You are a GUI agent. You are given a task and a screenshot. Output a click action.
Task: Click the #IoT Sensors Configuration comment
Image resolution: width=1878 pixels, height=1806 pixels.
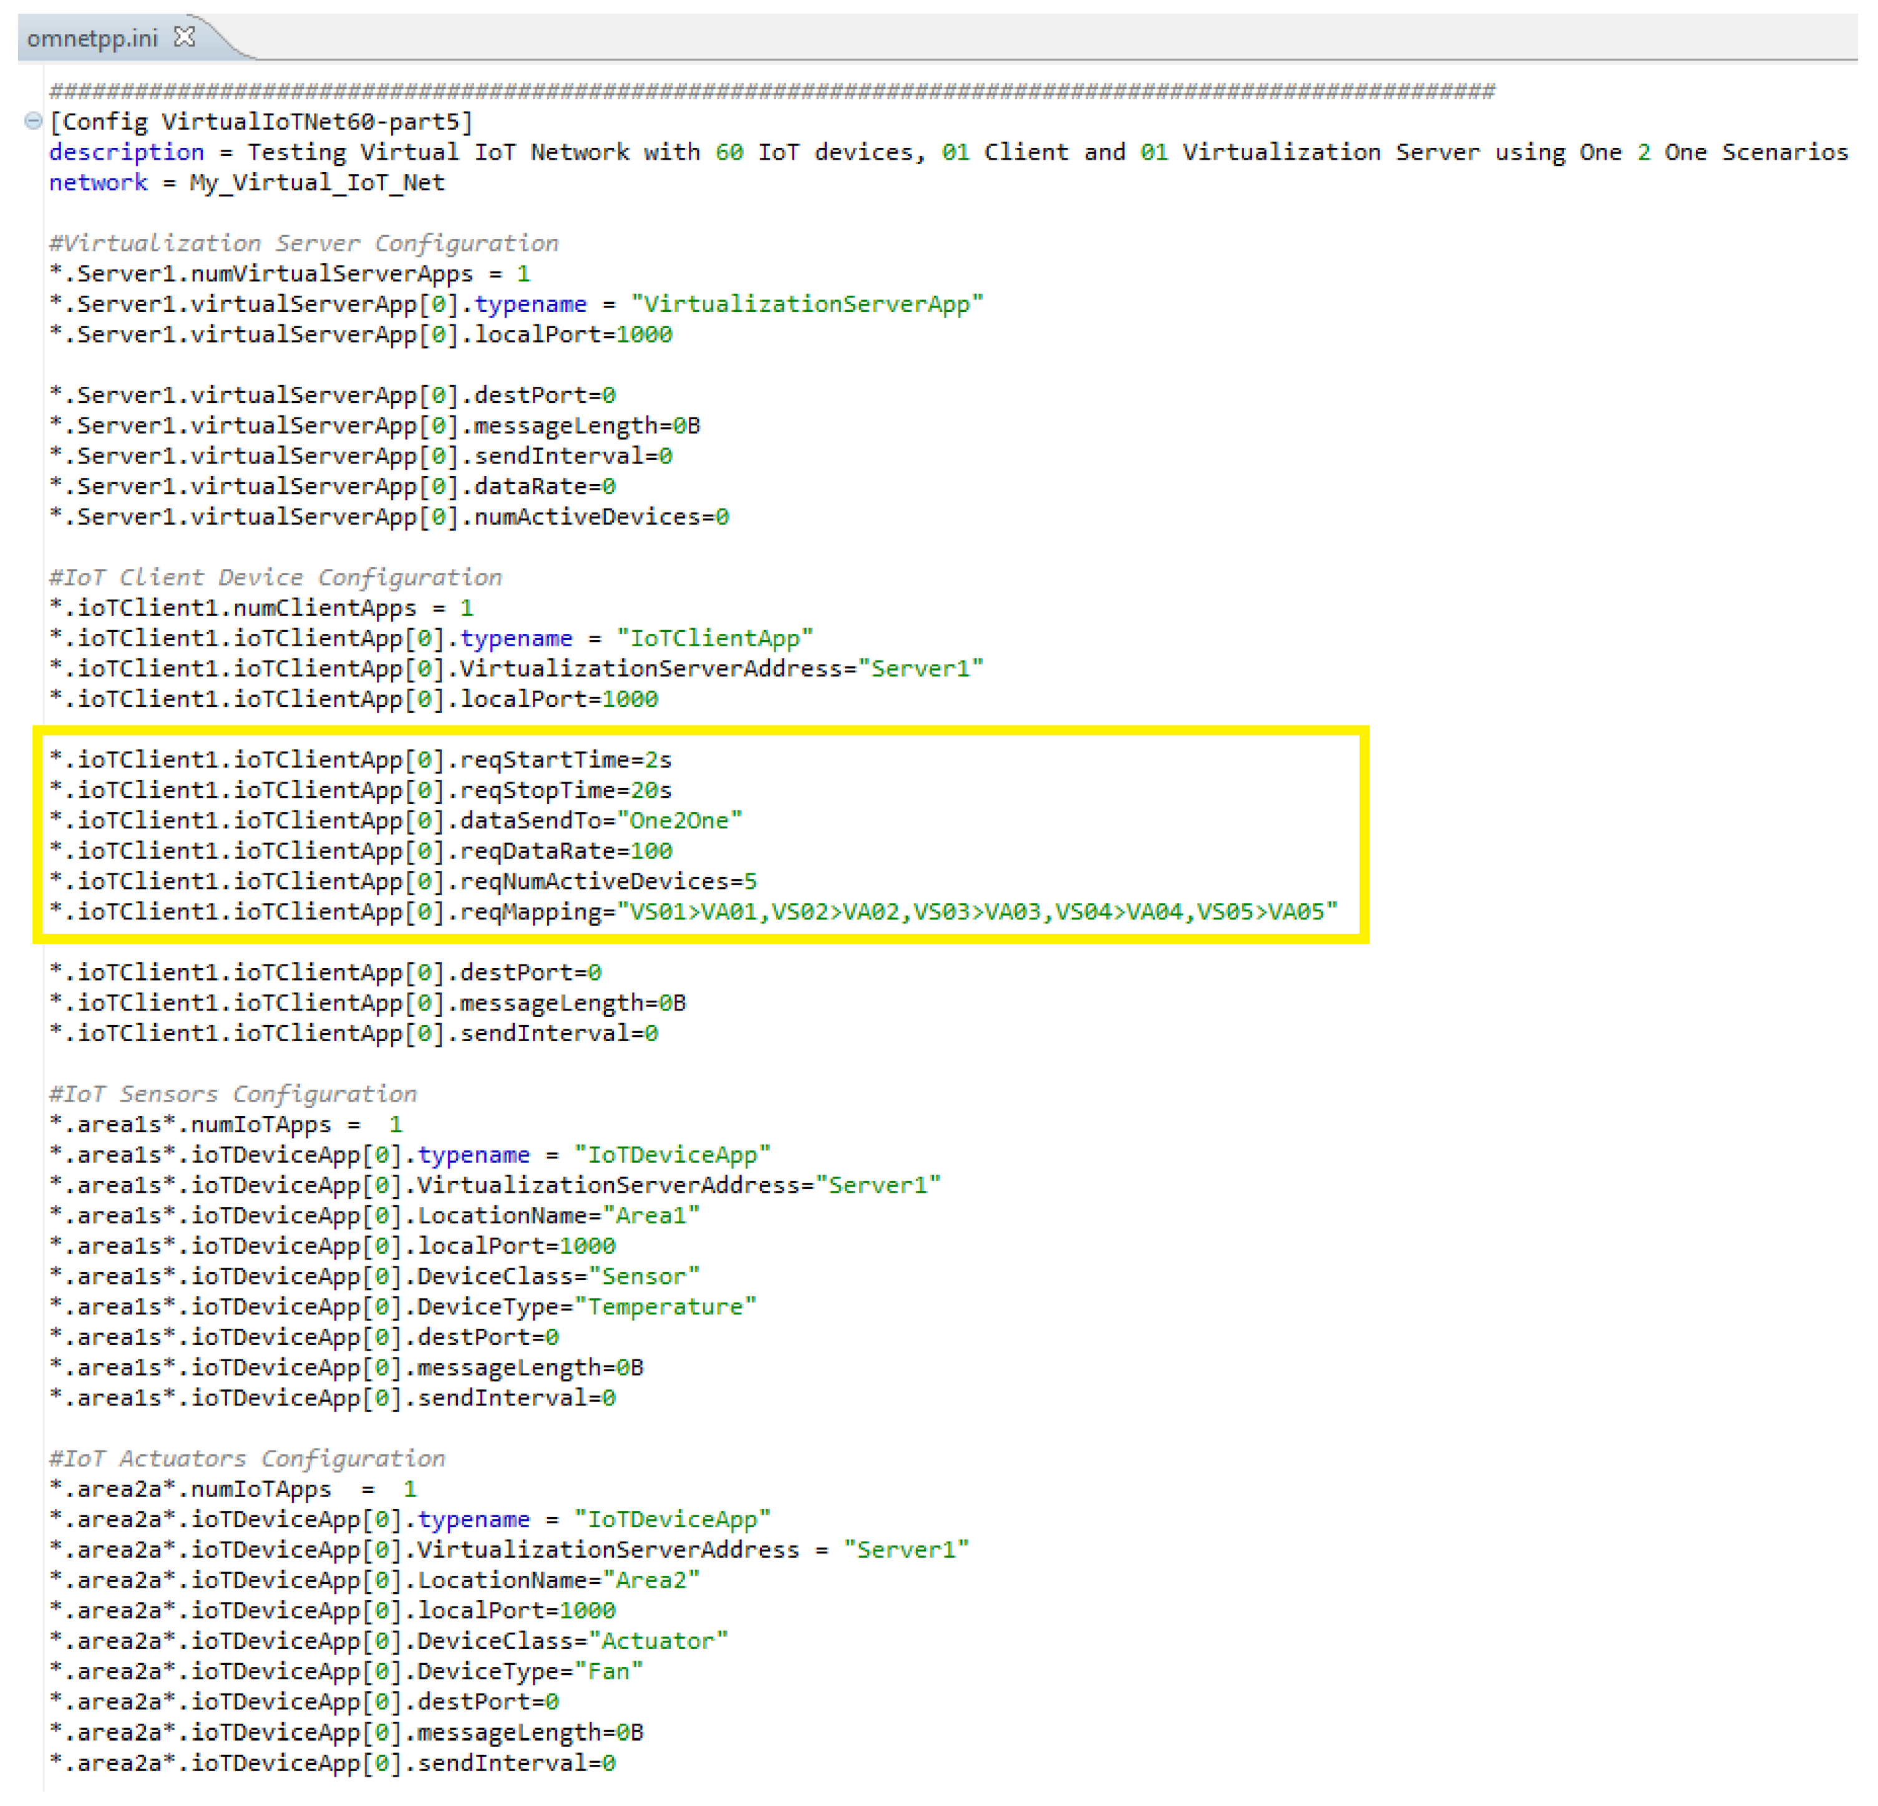tap(234, 1094)
